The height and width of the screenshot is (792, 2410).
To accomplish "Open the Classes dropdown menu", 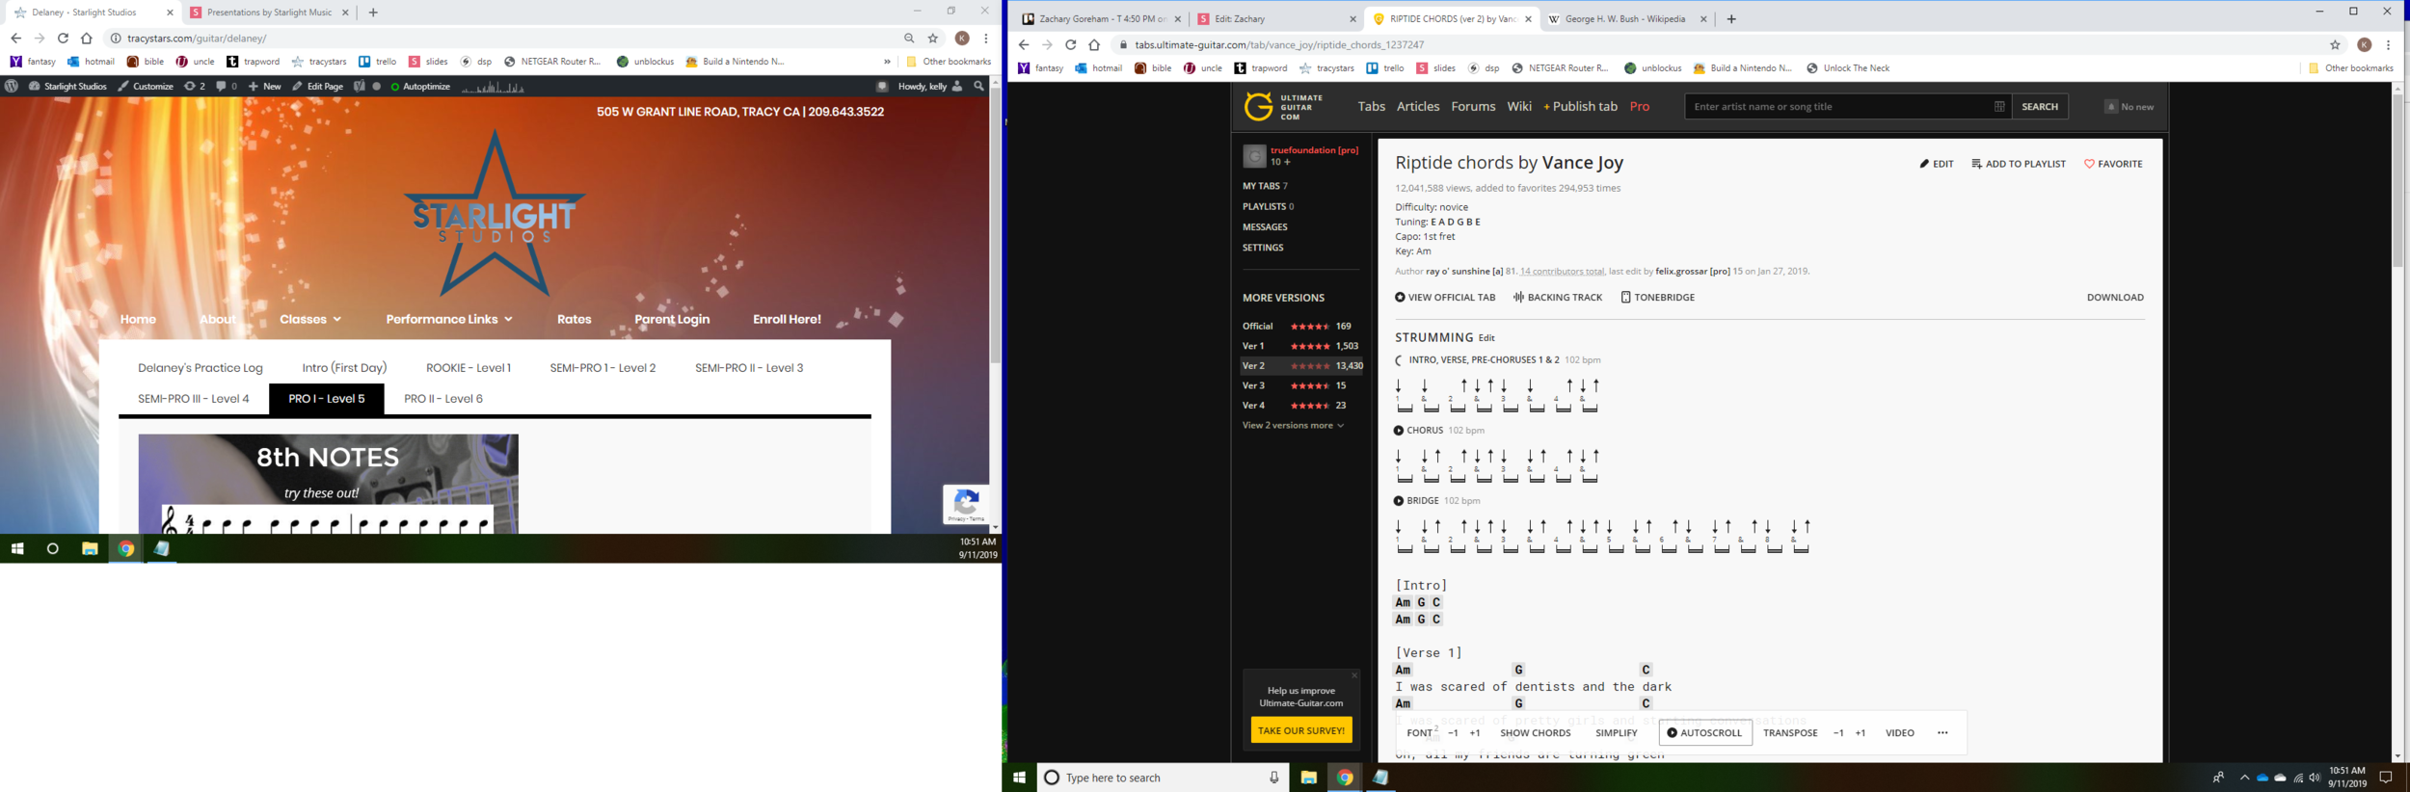I will 310,319.
